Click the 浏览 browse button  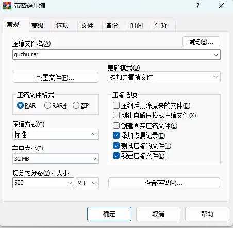click(201, 42)
